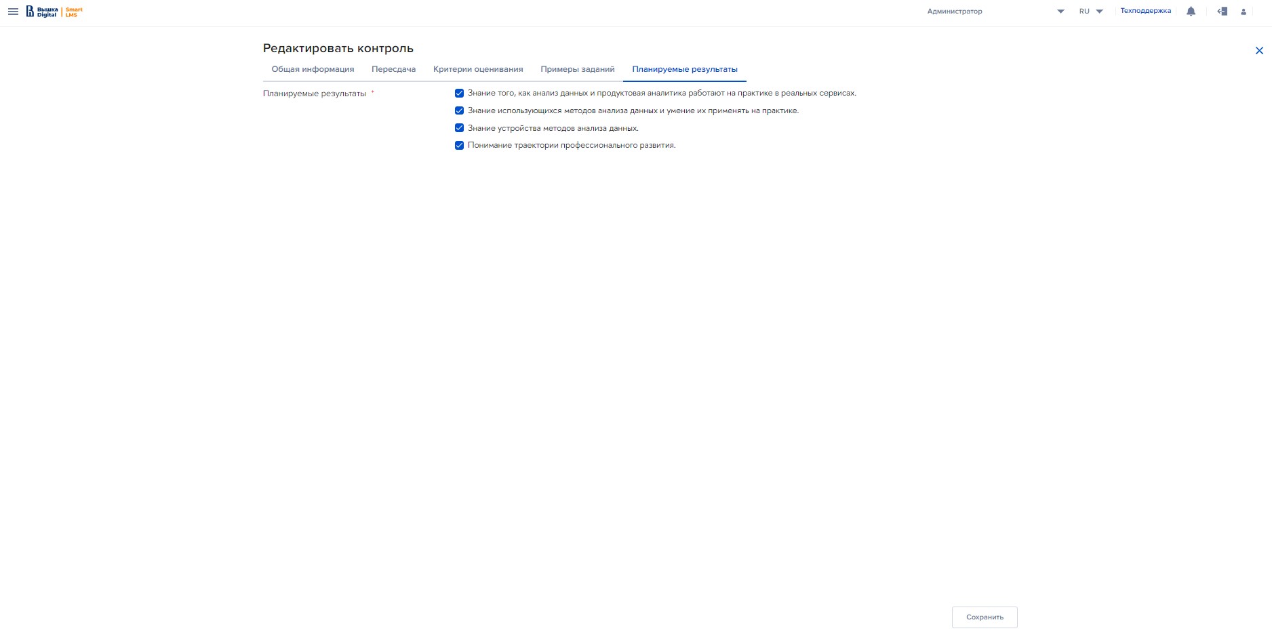Image resolution: width=1272 pixels, height=635 pixels.
Task: Close the Редактировать контроль form with X
Action: point(1258,51)
